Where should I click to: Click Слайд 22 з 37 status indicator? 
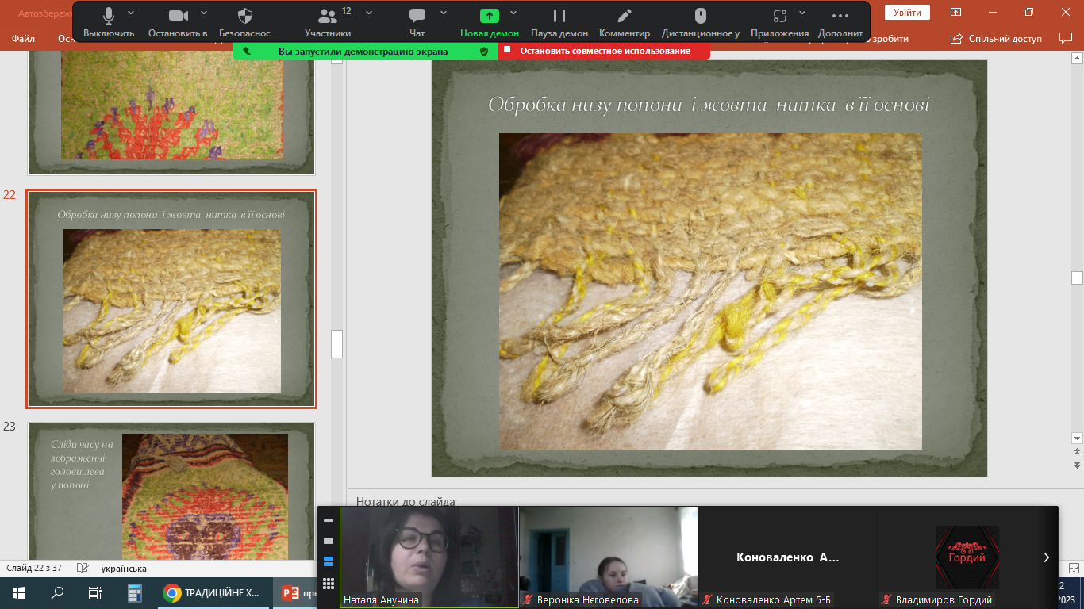click(x=34, y=569)
